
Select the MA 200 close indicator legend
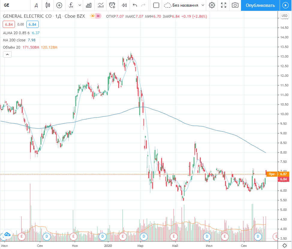tap(14, 40)
